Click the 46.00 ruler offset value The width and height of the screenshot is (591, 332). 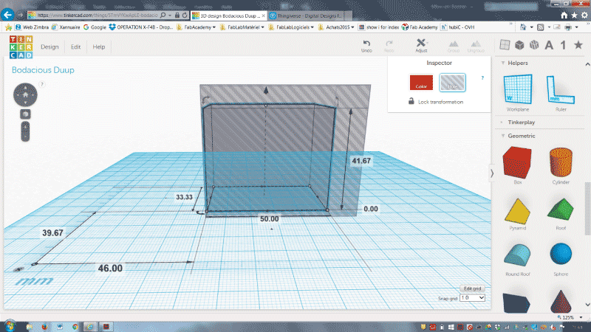(x=110, y=268)
